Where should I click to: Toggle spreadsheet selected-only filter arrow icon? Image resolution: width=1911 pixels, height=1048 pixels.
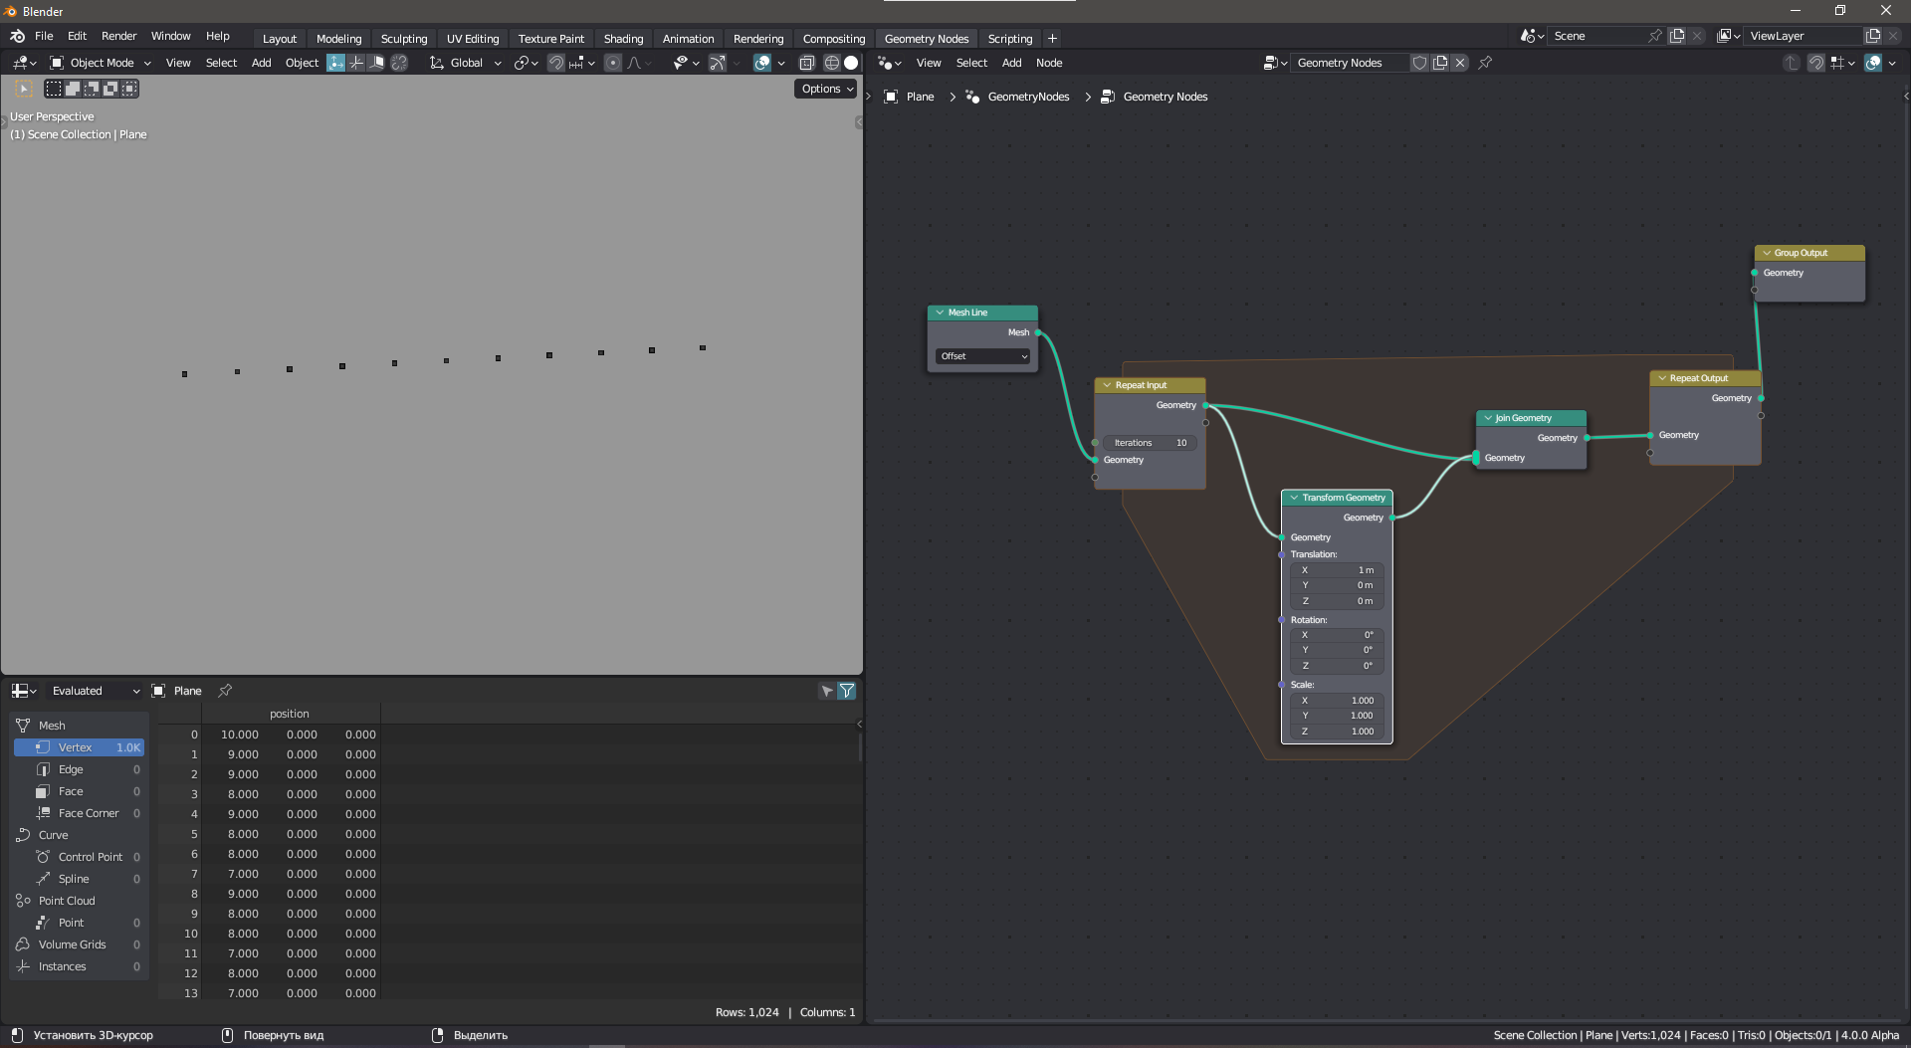827,691
